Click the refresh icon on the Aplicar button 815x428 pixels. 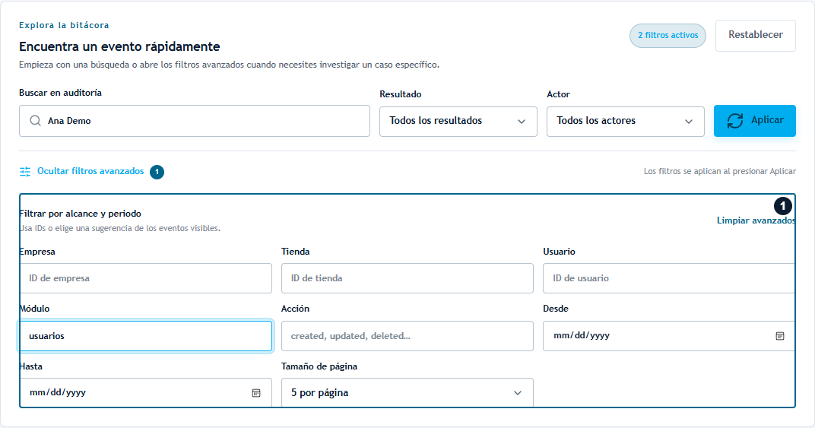pyautogui.click(x=734, y=121)
